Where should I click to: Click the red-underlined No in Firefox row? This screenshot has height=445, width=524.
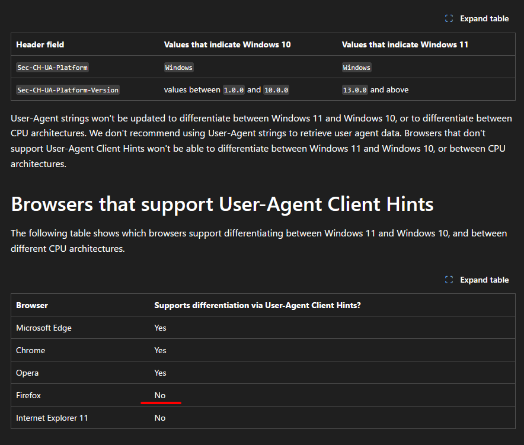coord(159,395)
